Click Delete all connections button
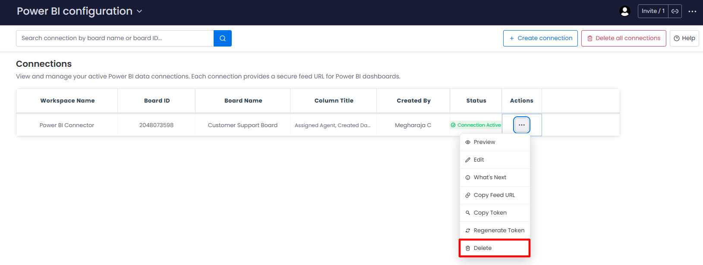703x265 pixels. 624,38
